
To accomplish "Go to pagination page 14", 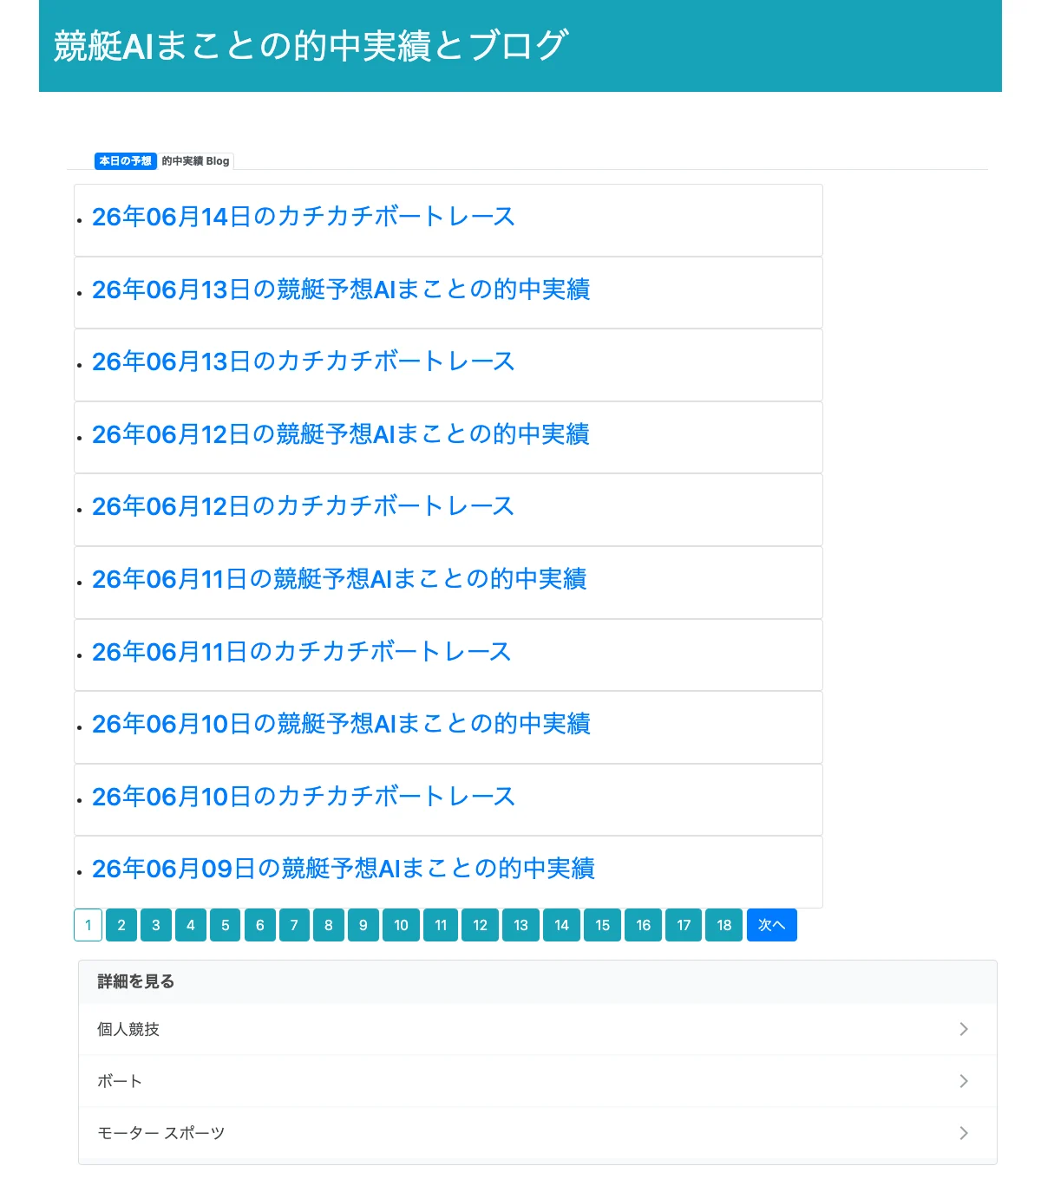I will (x=562, y=925).
